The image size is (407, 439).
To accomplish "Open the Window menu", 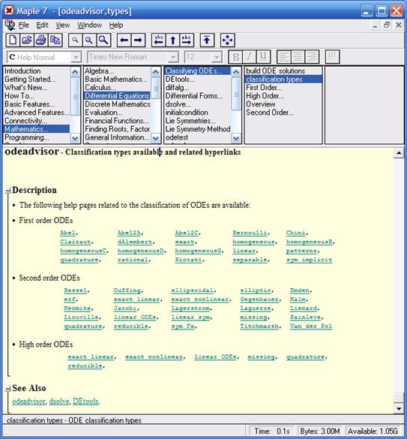I will click(x=89, y=26).
